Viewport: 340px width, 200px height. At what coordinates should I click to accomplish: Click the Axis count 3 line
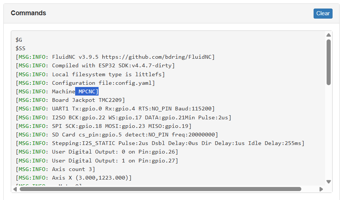pyautogui.click(x=55, y=169)
